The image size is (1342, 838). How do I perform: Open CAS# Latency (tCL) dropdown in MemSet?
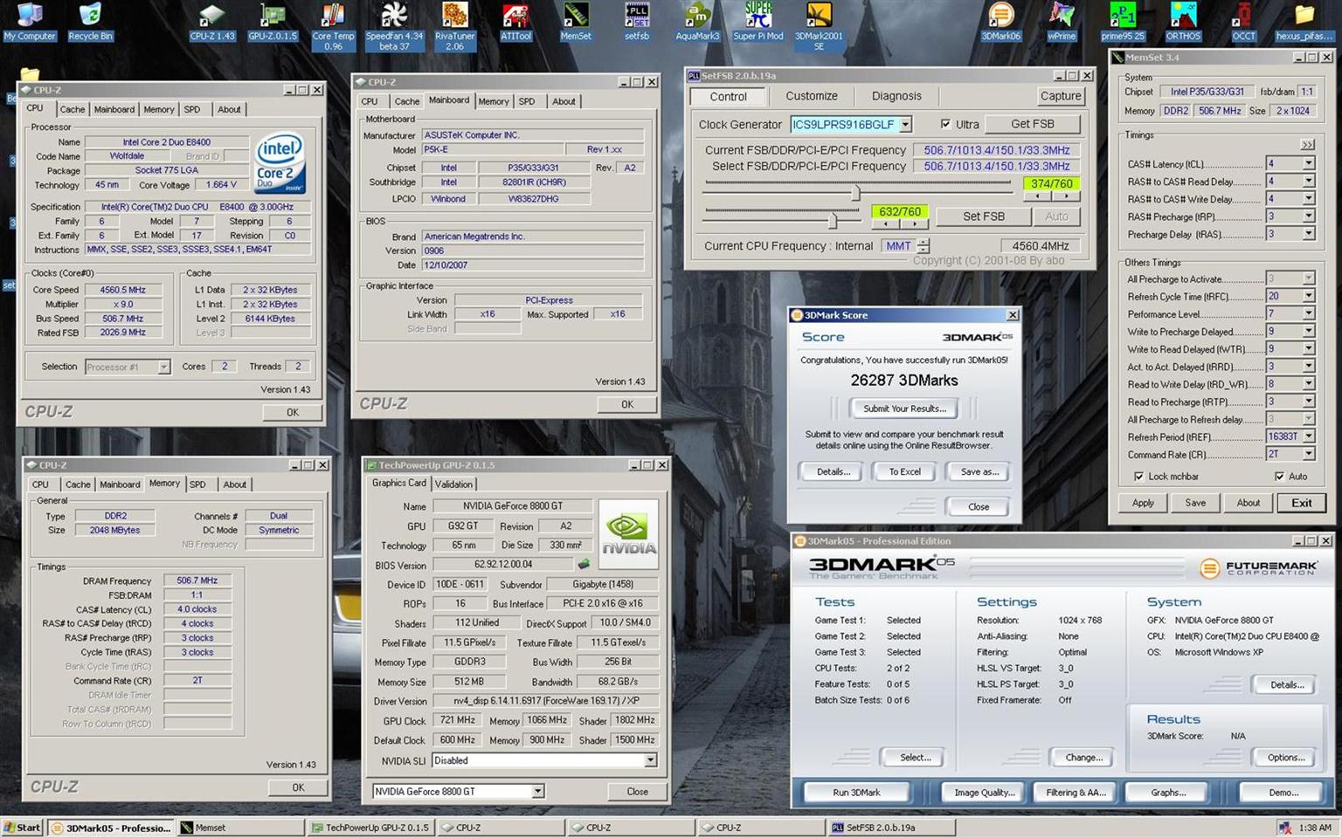click(x=1309, y=164)
